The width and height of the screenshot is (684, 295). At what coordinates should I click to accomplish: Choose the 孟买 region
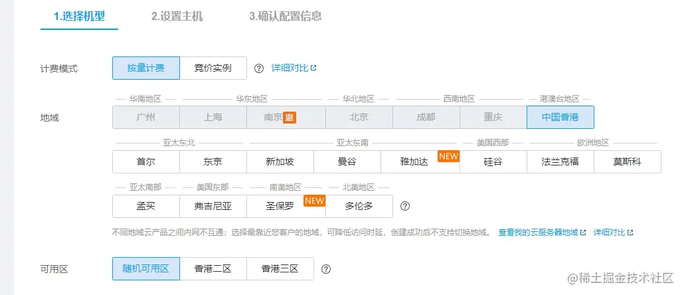(x=146, y=207)
